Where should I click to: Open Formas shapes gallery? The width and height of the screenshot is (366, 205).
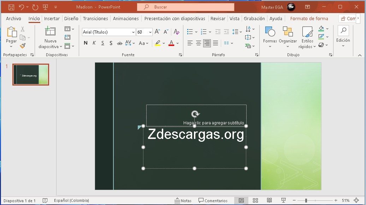point(270,37)
